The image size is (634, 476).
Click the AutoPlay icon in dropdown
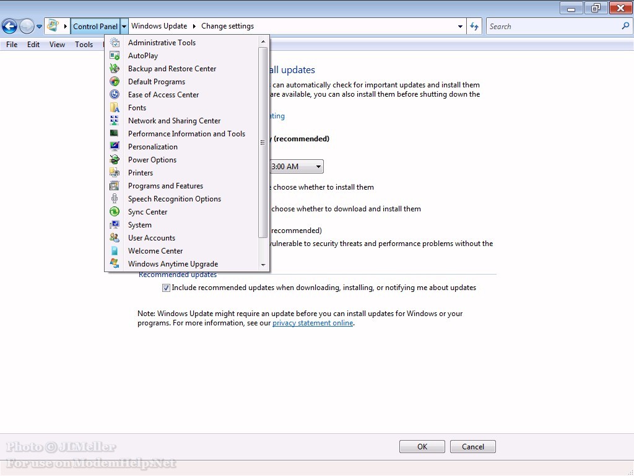pos(115,55)
